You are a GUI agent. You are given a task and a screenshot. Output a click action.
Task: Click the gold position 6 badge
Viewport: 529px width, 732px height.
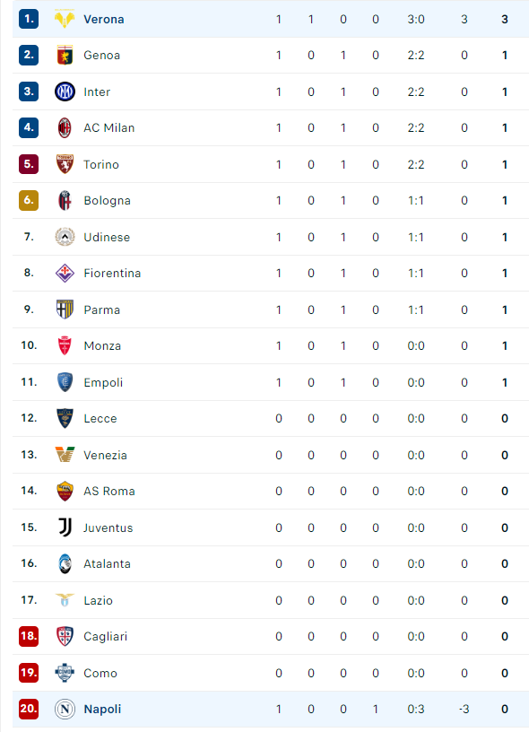29,200
